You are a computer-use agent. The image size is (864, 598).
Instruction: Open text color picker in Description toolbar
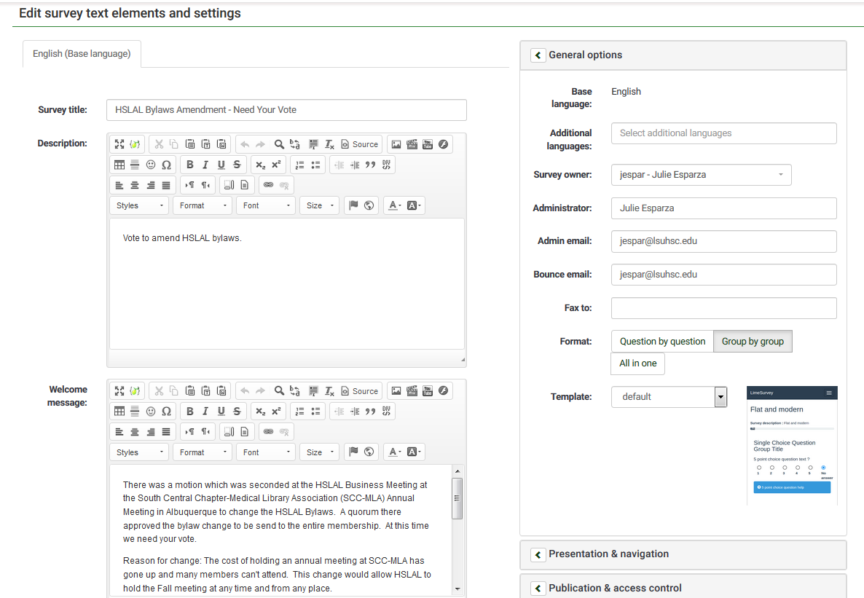pyautogui.click(x=394, y=205)
